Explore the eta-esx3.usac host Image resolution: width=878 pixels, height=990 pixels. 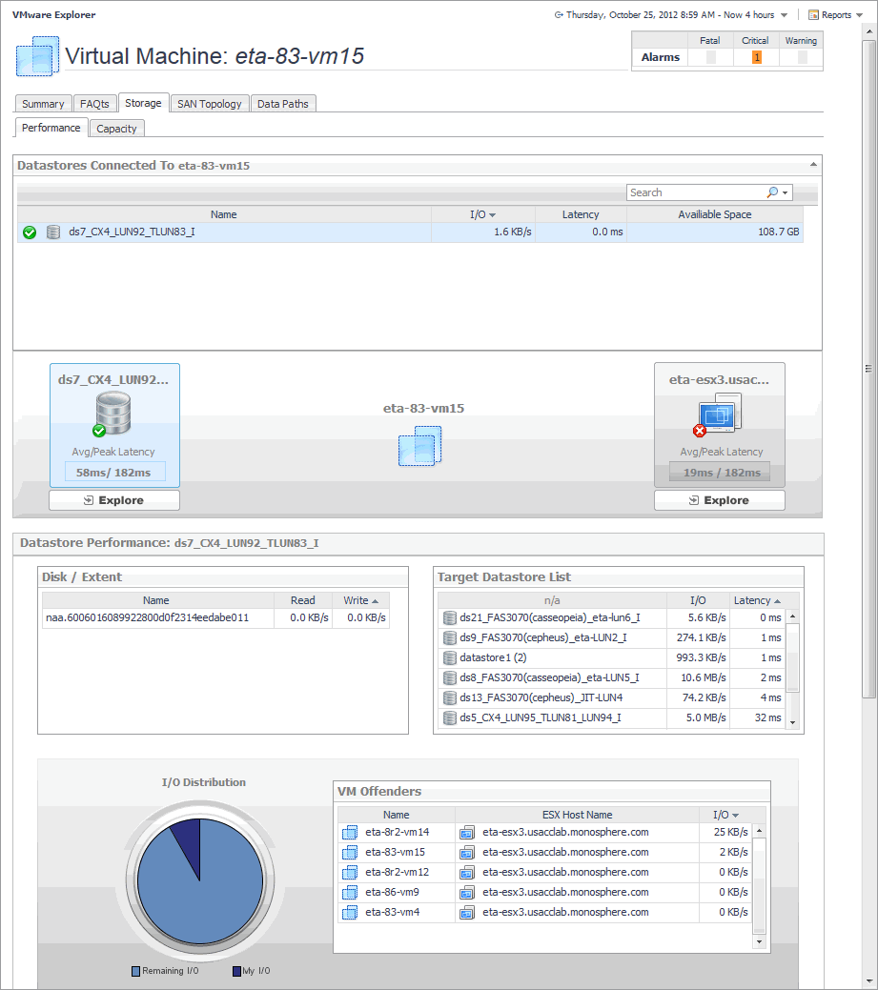pyautogui.click(x=720, y=500)
